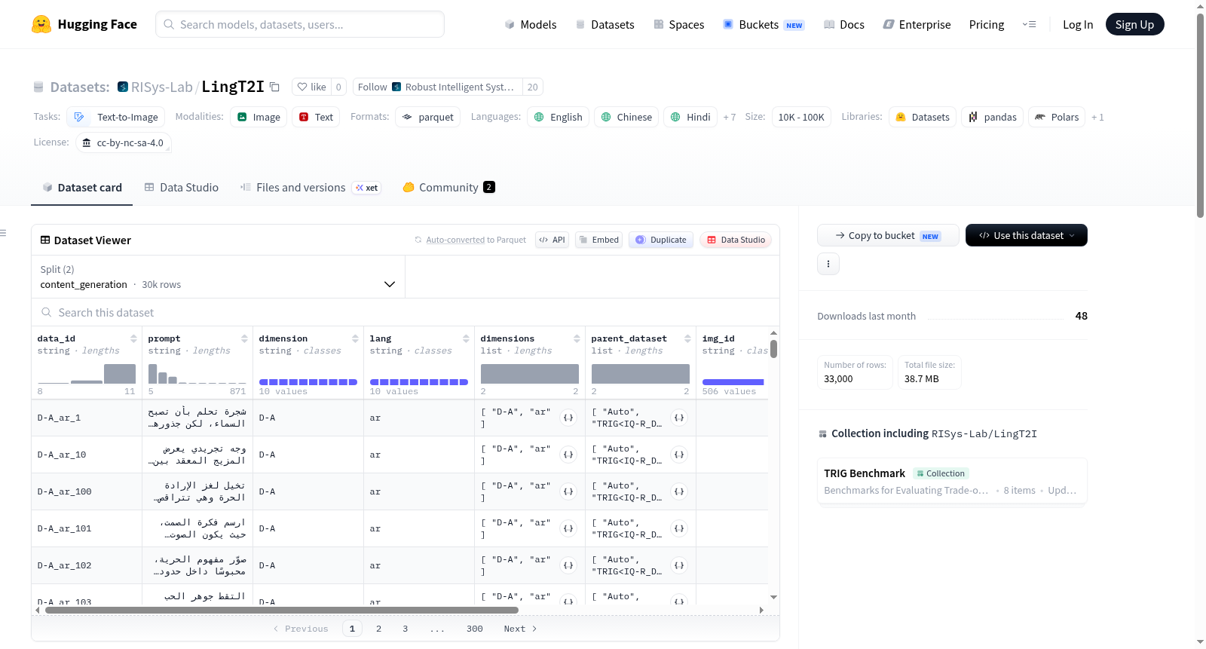Jump to page 300 of rows

474,629
